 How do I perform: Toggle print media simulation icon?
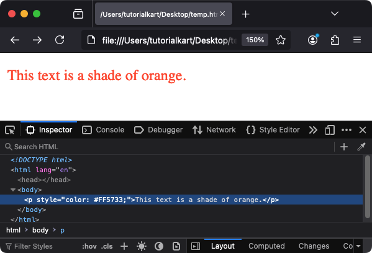(176, 246)
